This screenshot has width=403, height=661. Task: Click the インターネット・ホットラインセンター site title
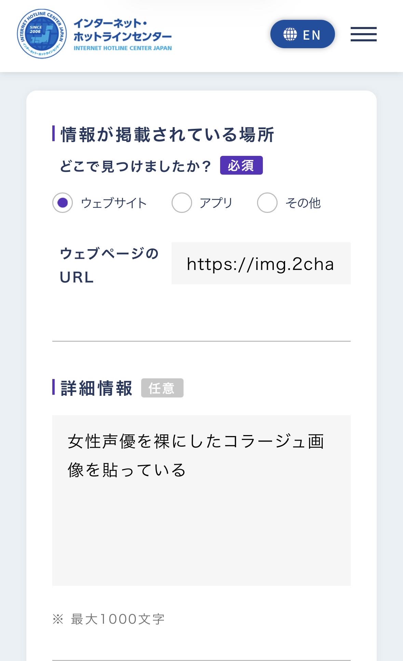pos(122,30)
